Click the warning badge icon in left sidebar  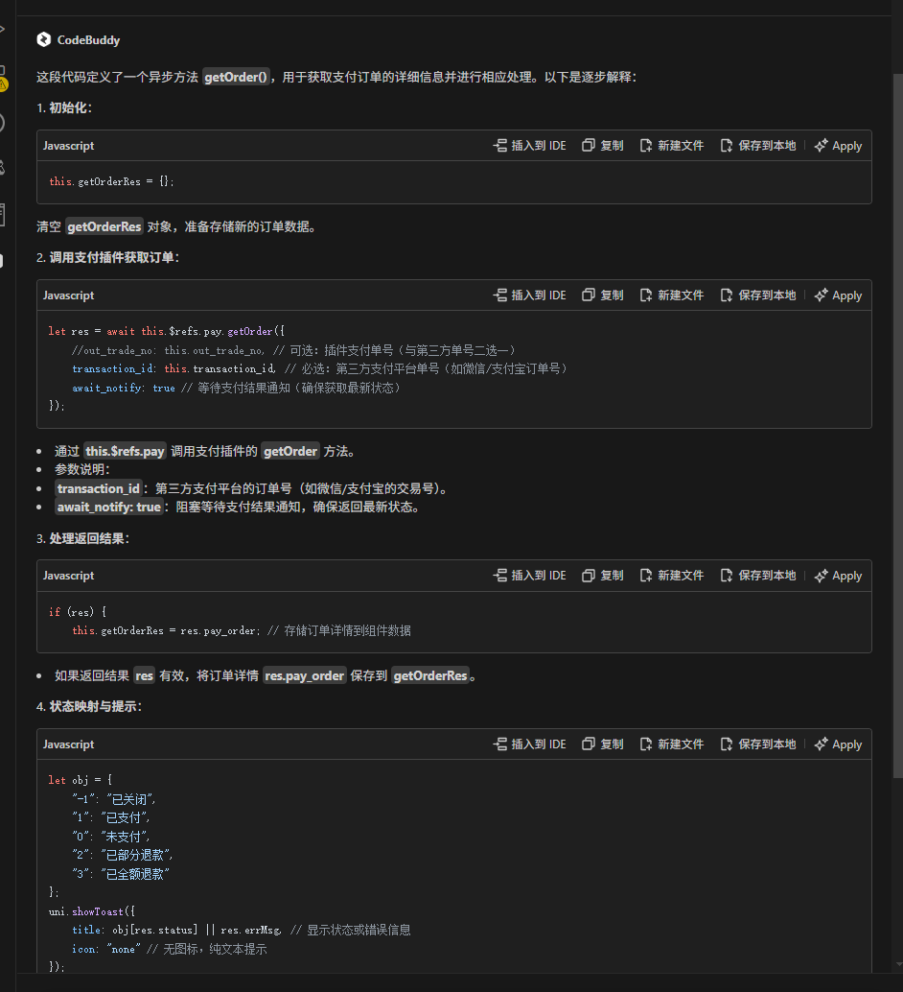pos(3,84)
